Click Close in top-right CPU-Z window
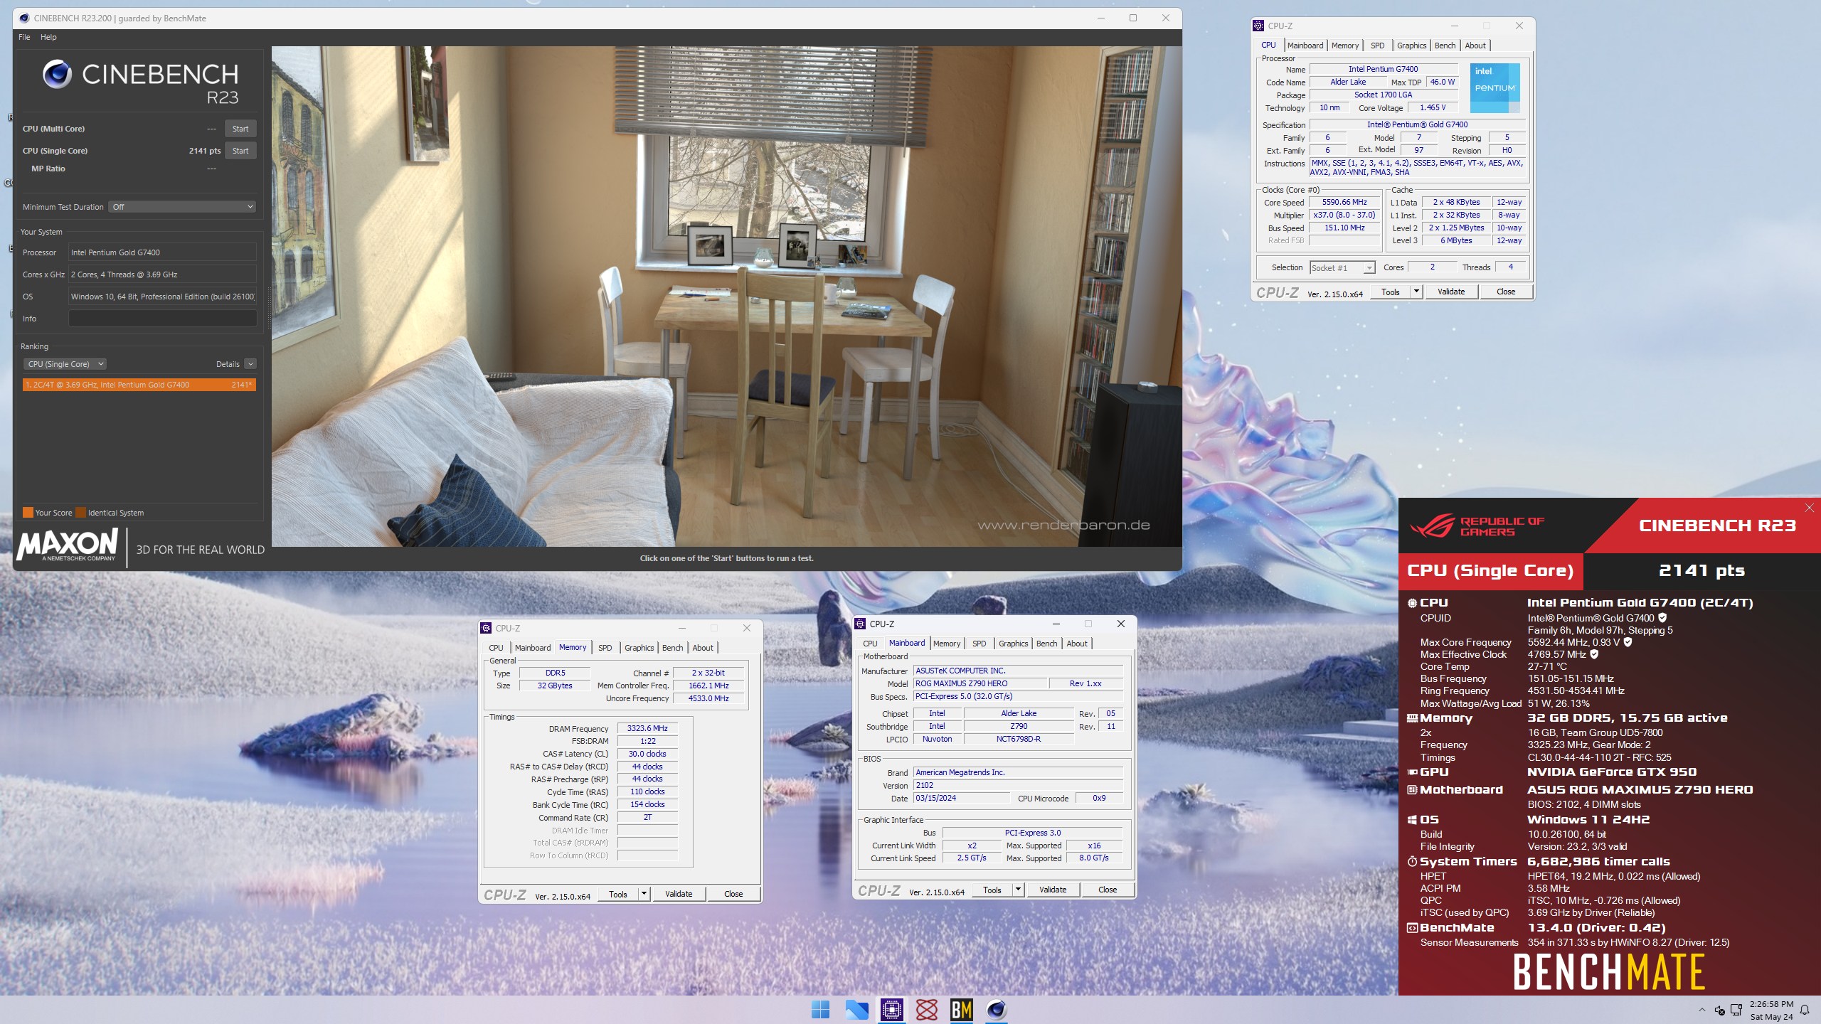Viewport: 1821px width, 1024px height. coord(1506,292)
